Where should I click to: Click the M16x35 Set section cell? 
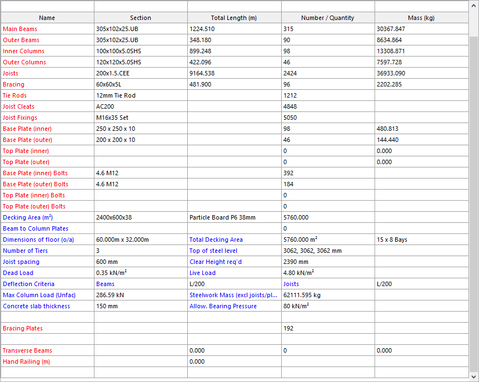141,118
